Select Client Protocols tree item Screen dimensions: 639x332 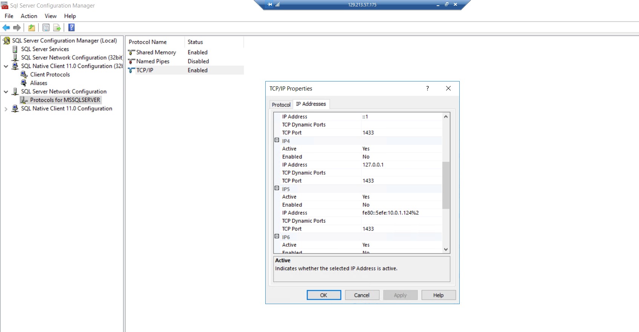(50, 74)
